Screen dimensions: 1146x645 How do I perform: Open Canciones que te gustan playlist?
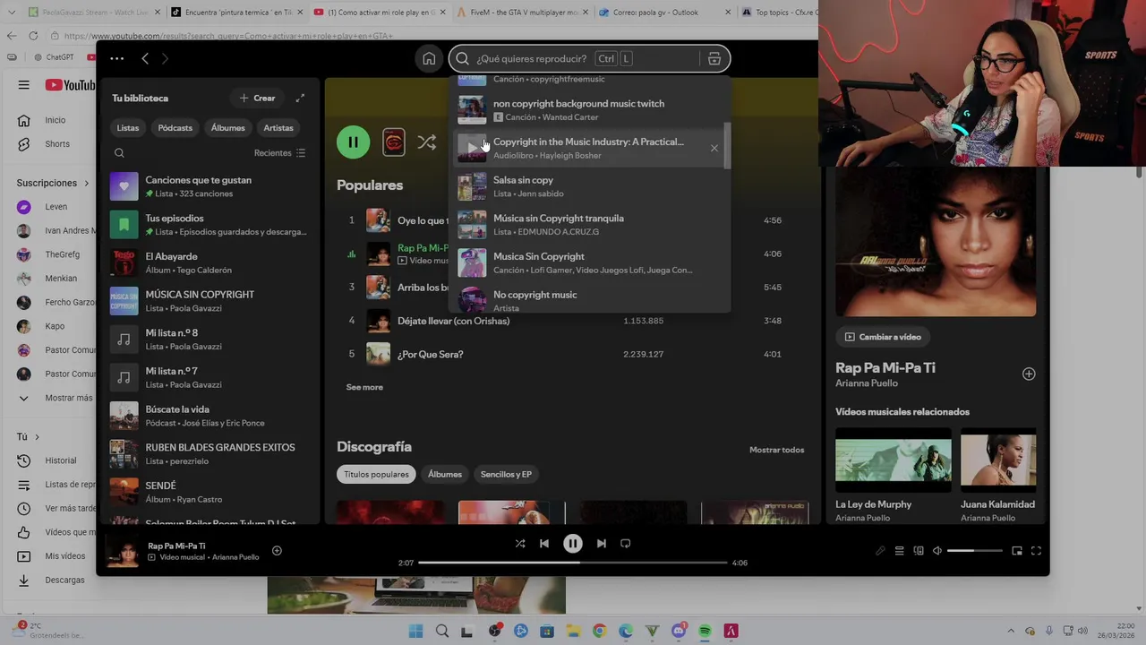tap(209, 186)
